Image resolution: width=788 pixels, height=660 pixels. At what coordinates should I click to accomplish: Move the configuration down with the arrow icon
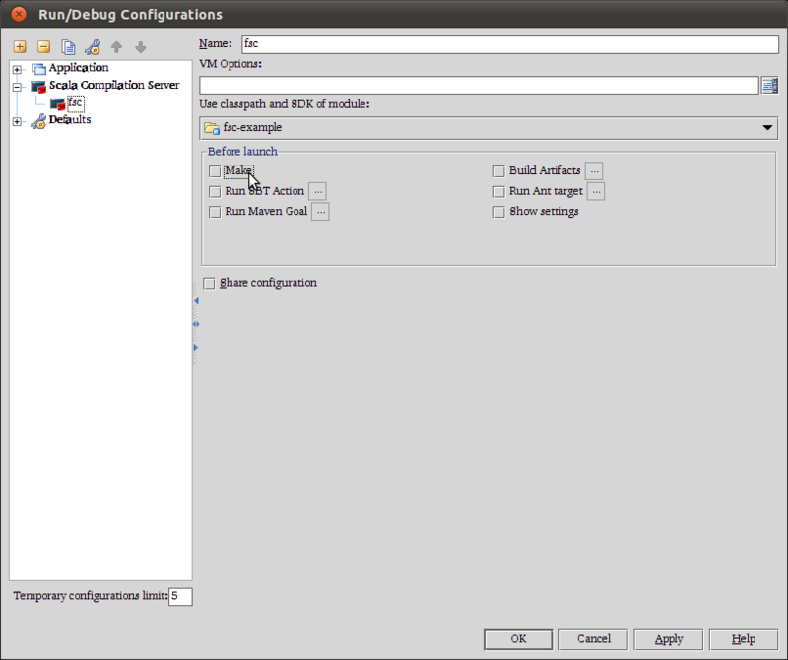[x=141, y=47]
